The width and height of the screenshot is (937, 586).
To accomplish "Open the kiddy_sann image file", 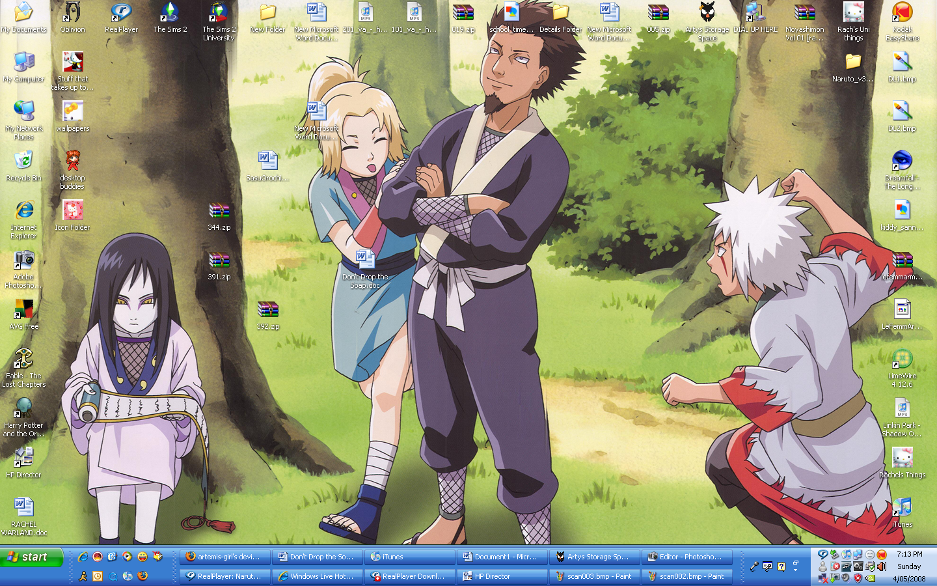I will [902, 216].
